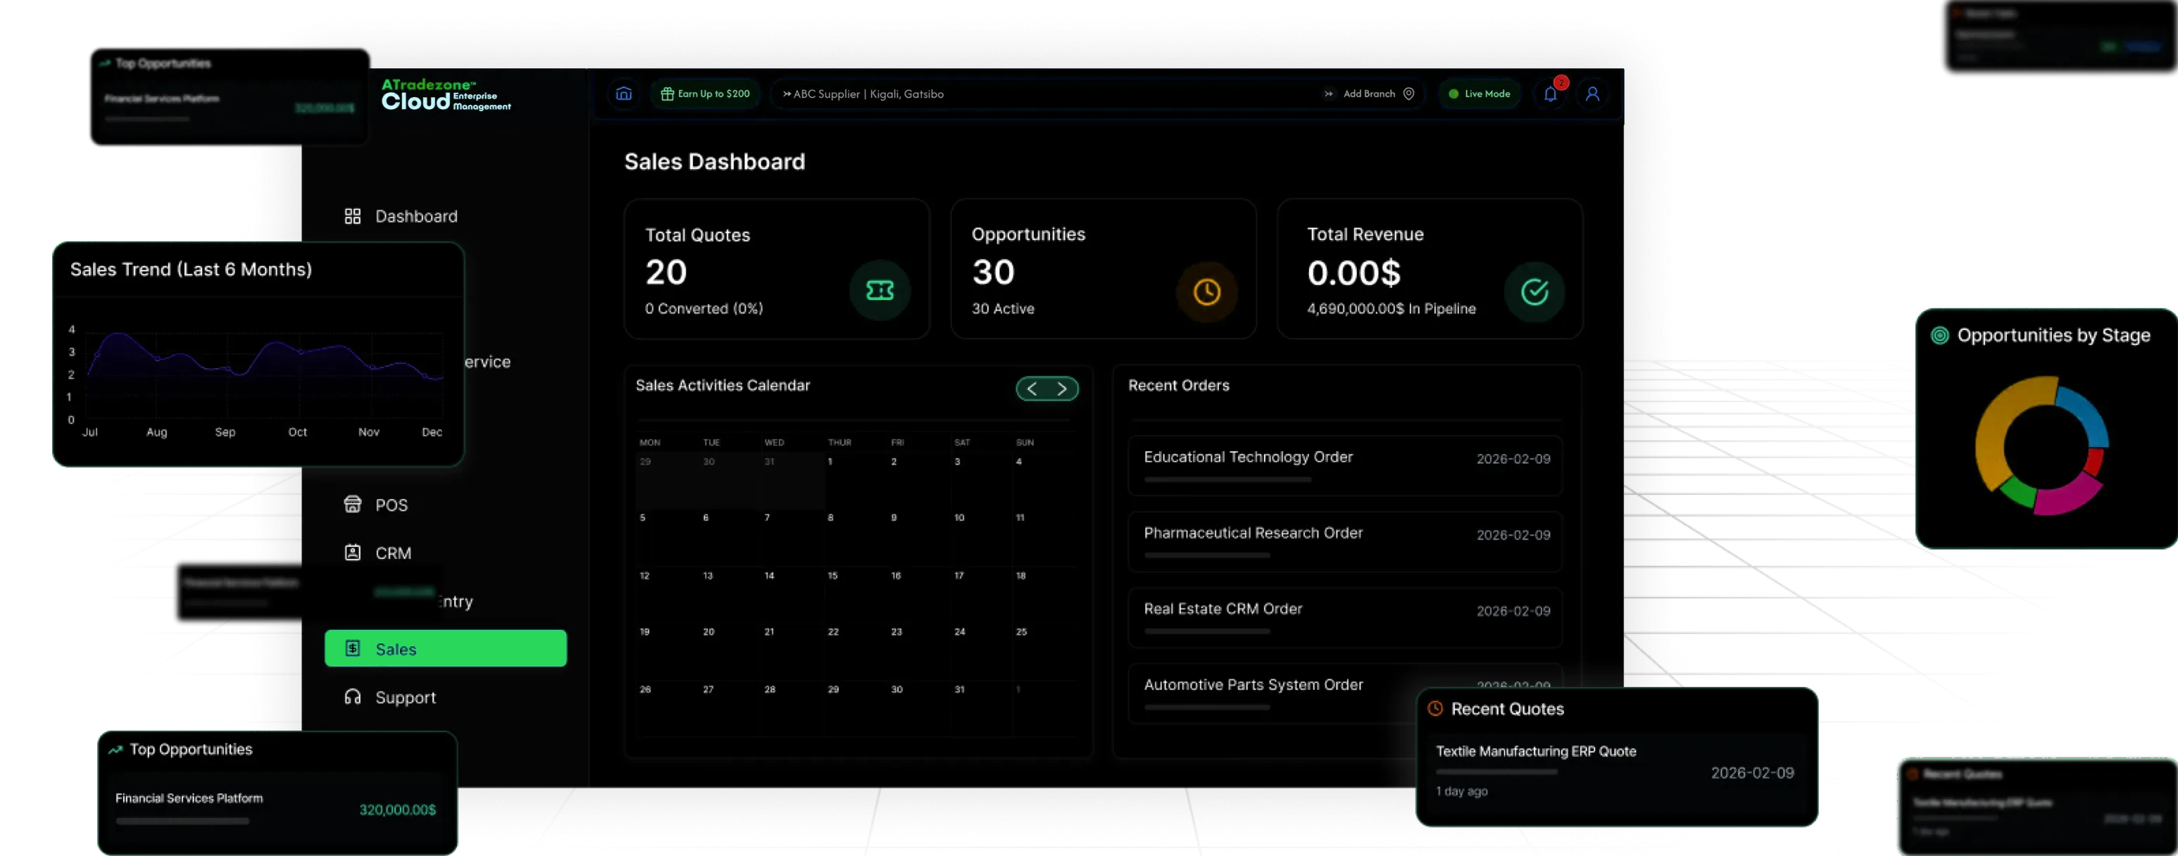Go to next month in calendar

click(x=1062, y=389)
